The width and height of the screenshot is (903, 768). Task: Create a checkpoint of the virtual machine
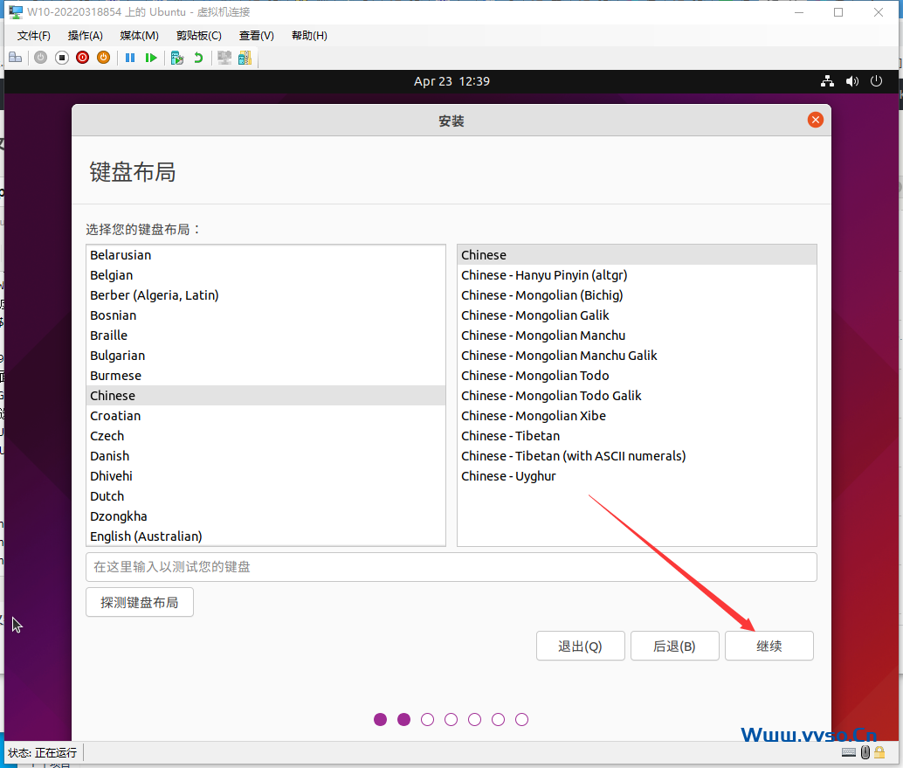[176, 58]
